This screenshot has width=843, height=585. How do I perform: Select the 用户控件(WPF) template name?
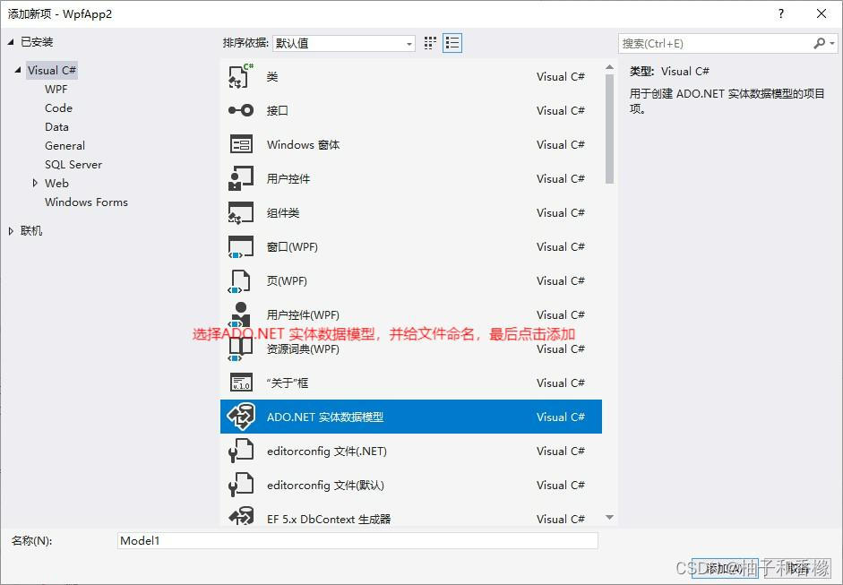point(303,315)
